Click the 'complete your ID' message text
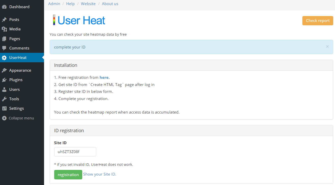This screenshot has width=335, height=185. tap(70, 47)
